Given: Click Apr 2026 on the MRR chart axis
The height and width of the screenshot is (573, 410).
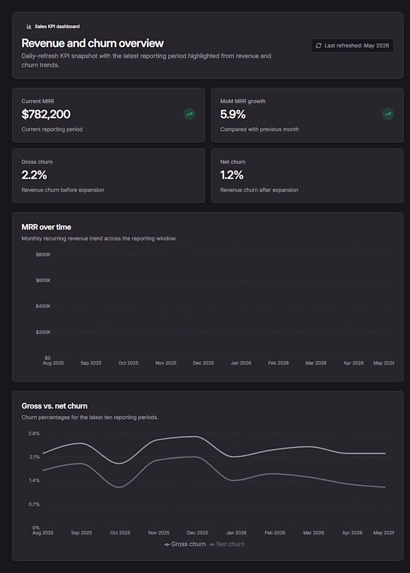Looking at the screenshot, I should (x=353, y=363).
